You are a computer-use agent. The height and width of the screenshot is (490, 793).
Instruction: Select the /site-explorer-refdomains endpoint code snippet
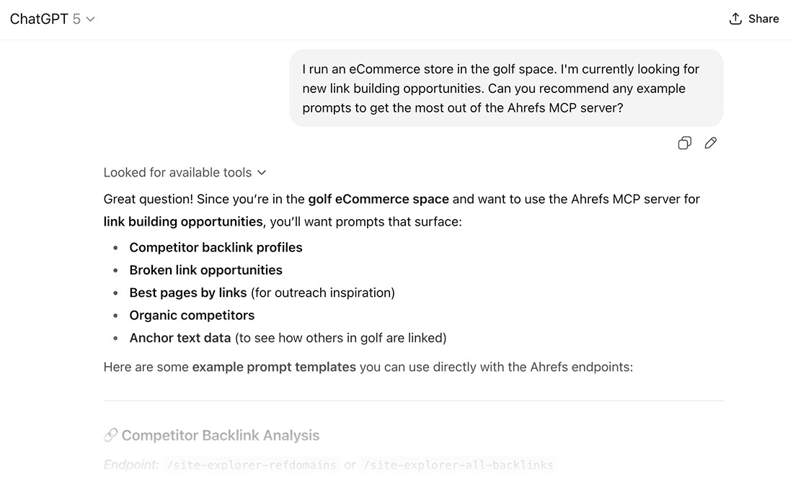[x=253, y=465]
